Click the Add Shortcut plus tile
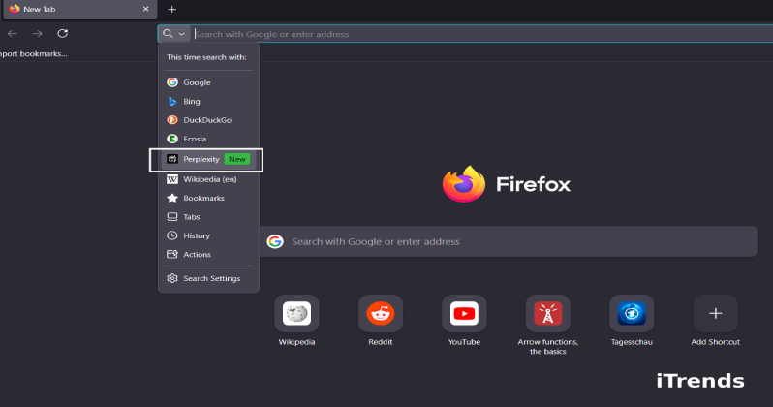The image size is (773, 407). click(715, 314)
